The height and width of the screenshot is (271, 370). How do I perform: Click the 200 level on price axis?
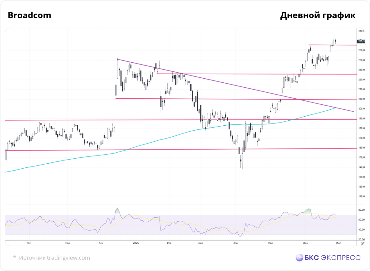[x=362, y=109]
